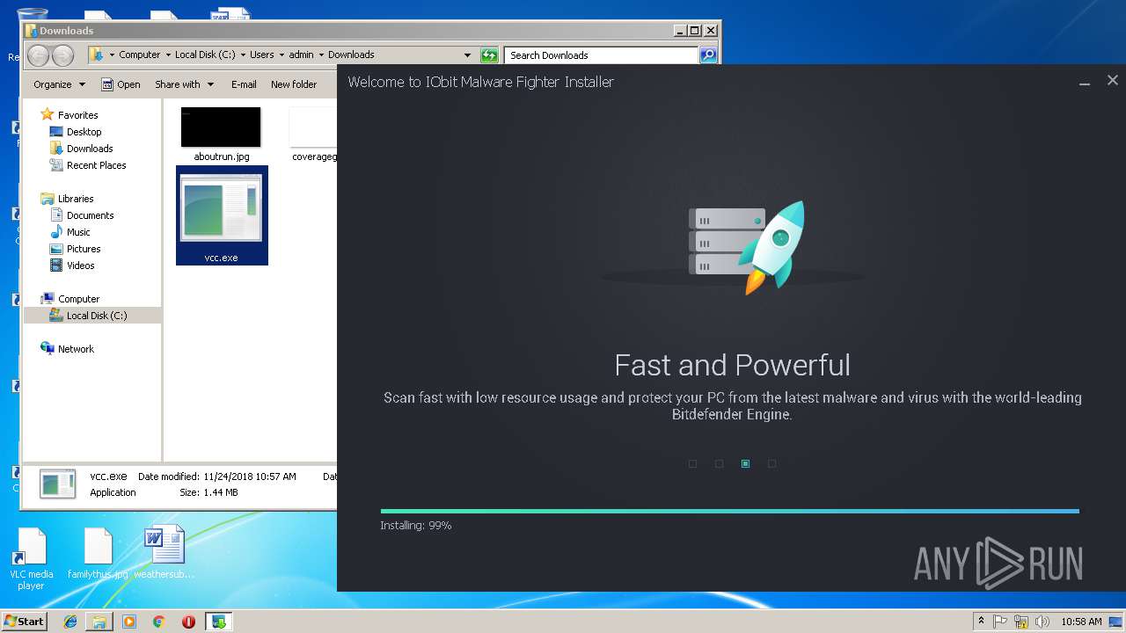
Task: Expand dropdown arrow after Users breadcrumb
Action: point(281,55)
